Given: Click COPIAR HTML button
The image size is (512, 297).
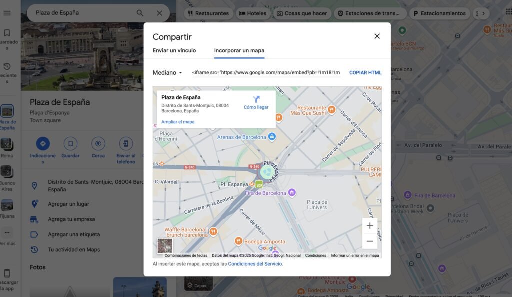Looking at the screenshot, I should click(365, 73).
